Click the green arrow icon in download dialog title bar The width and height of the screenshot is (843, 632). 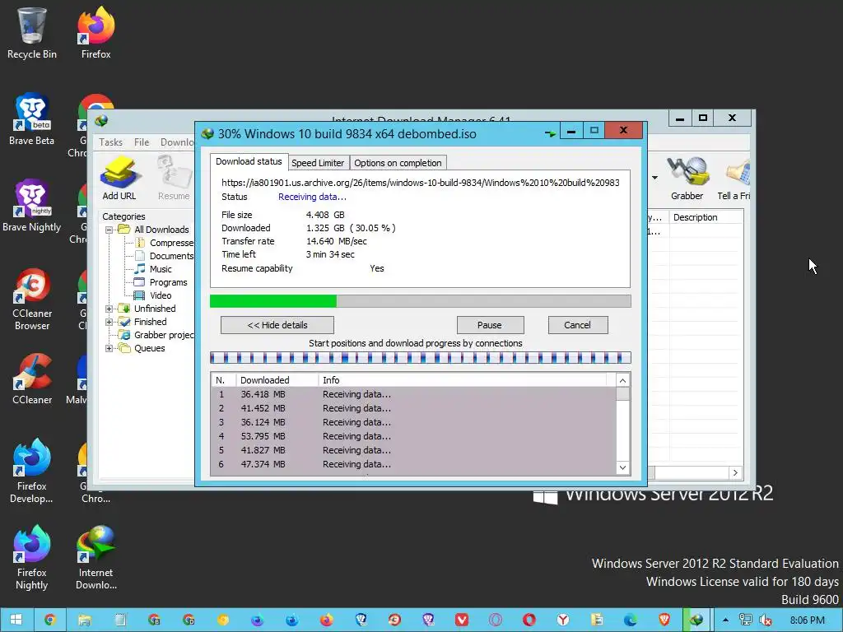[x=549, y=133]
